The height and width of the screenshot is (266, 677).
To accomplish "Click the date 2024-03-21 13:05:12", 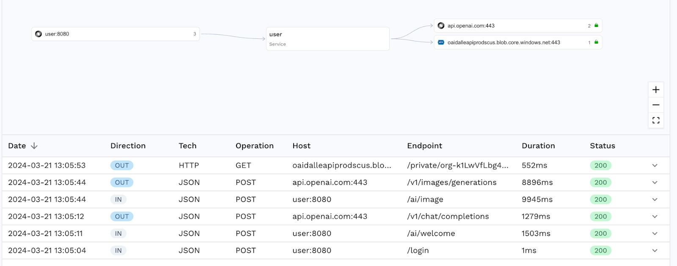I will 46,217.
